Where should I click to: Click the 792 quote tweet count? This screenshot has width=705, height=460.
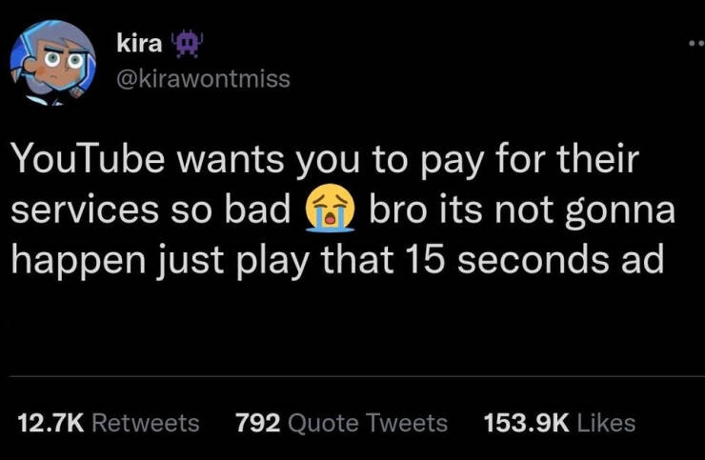[258, 423]
